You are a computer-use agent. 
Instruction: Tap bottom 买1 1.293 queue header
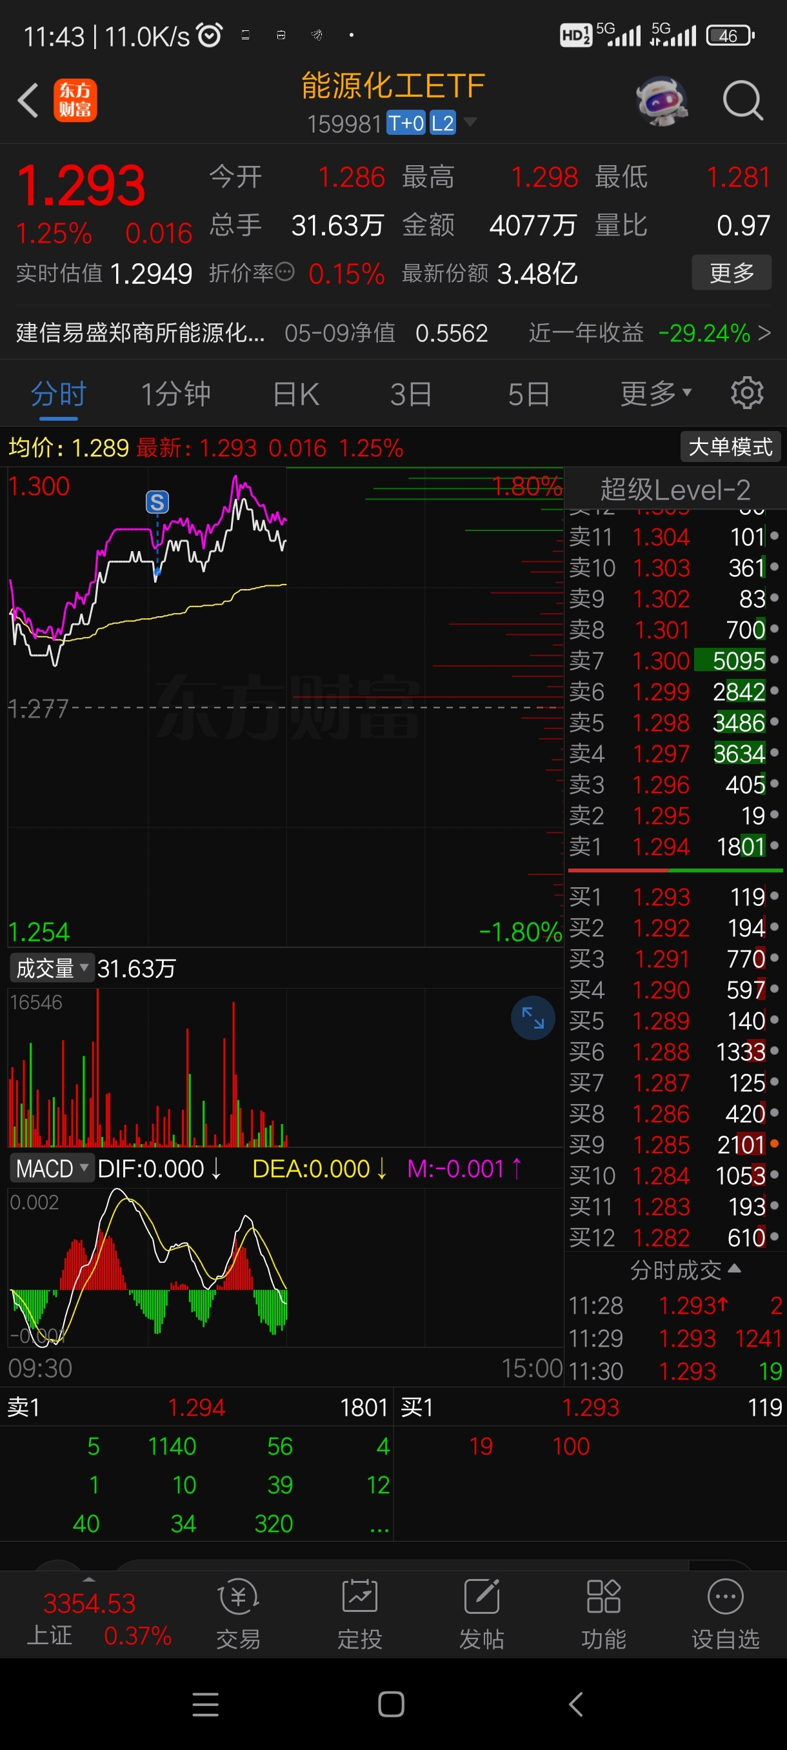point(591,1407)
